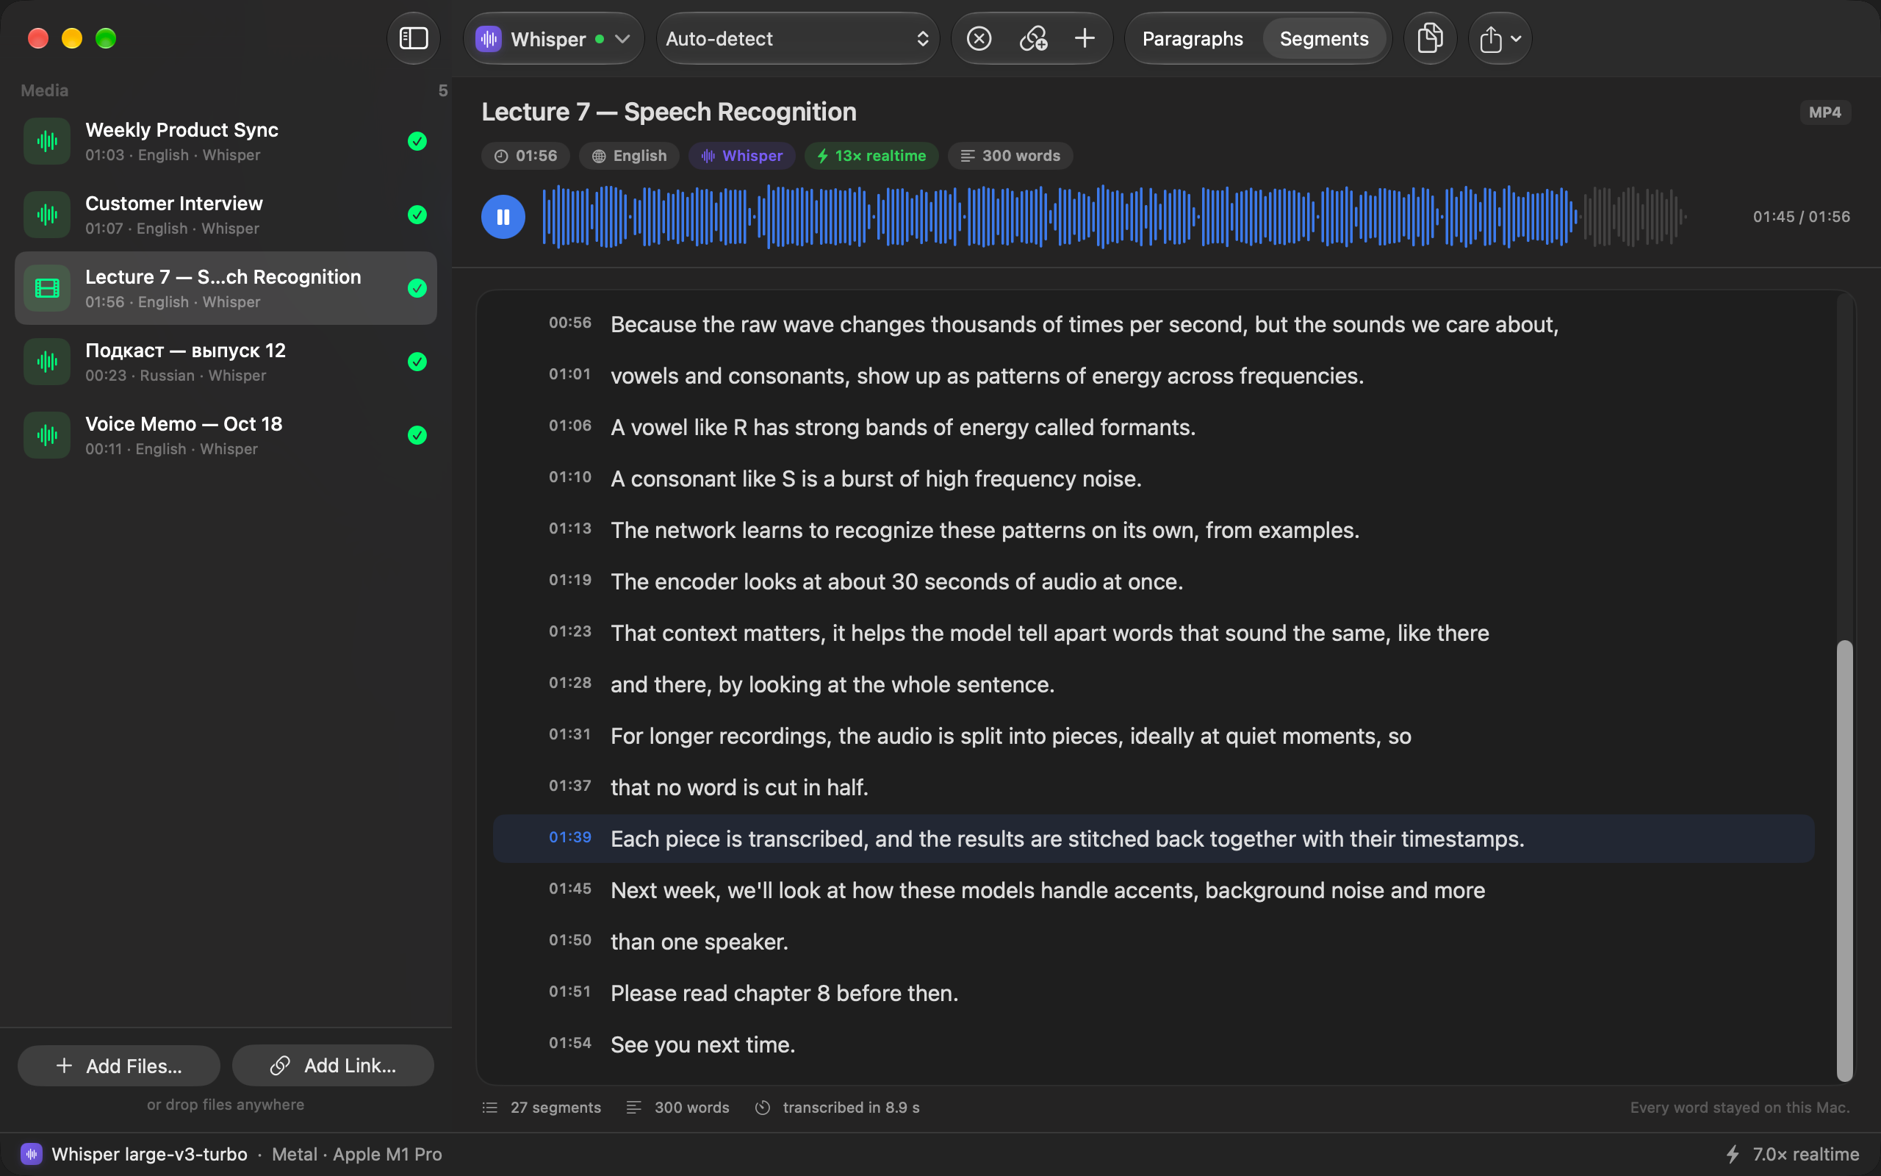Copy transcript with the copy icon
The image size is (1881, 1176).
pos(1430,38)
